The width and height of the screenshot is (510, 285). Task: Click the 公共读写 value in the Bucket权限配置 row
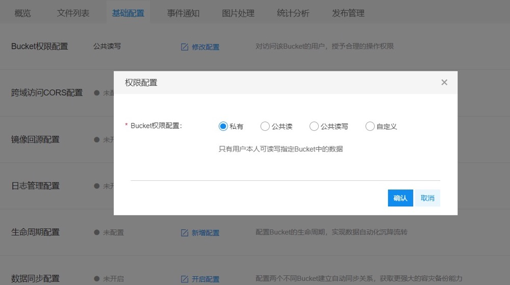click(107, 46)
